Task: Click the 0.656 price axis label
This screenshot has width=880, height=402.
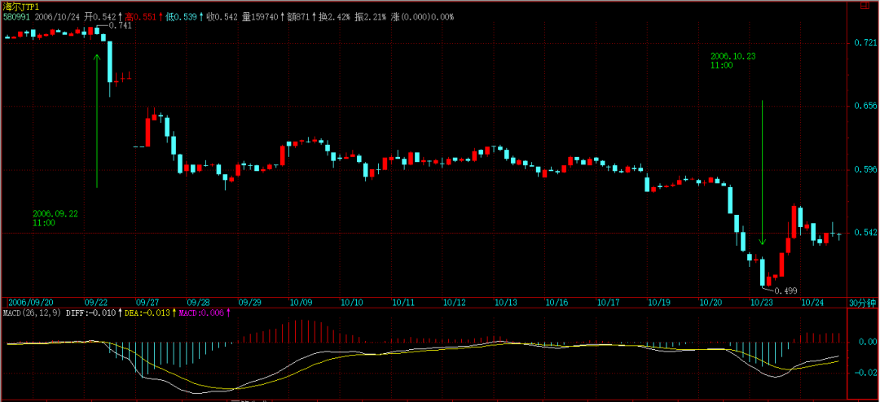Action: (x=865, y=106)
